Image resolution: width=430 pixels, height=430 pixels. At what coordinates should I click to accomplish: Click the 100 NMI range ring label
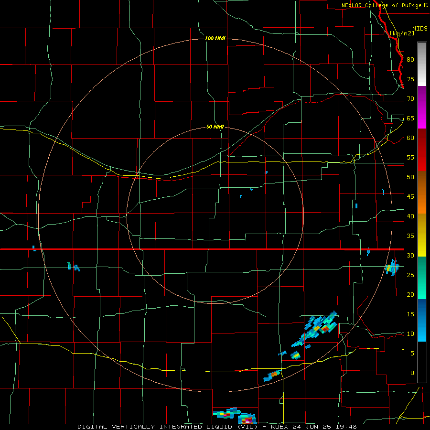click(215, 38)
